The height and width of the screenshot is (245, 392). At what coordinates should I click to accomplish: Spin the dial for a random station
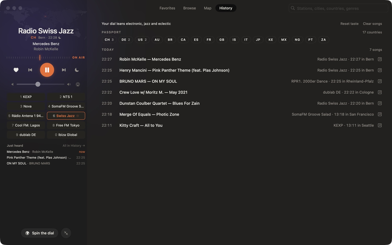point(39,233)
